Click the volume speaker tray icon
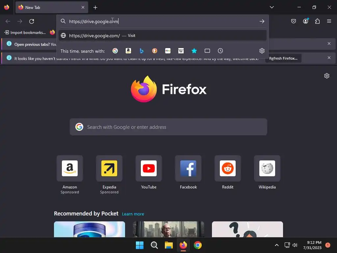Viewport: 337px width, 253px height. [x=295, y=245]
